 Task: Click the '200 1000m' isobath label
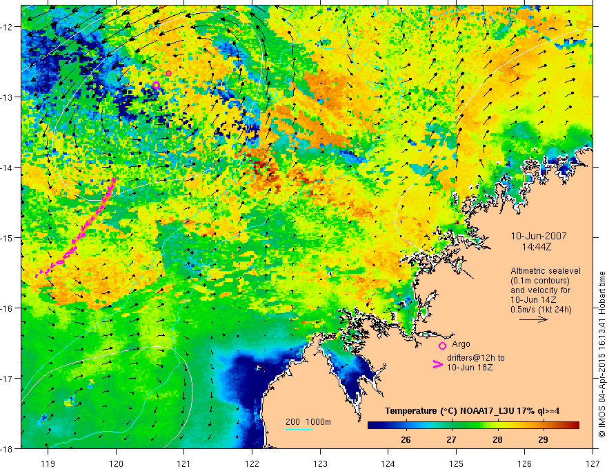308,422
